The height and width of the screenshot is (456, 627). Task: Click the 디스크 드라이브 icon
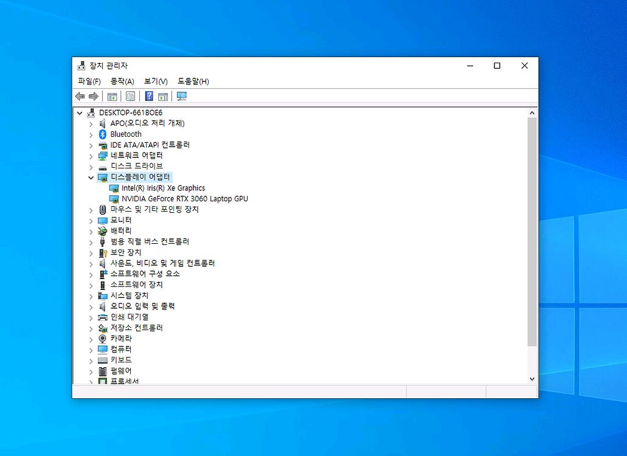click(103, 167)
